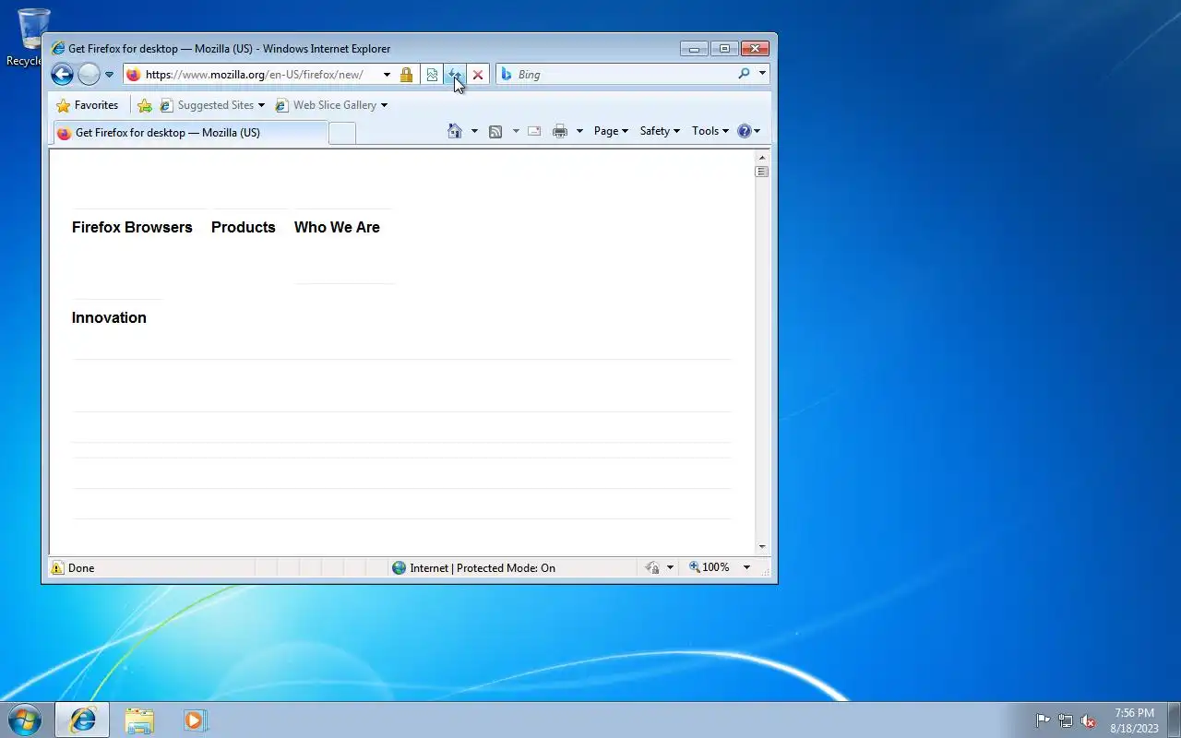Toggle Compatibility View broken-page icon
Screen dimensions: 1181x738
pos(432,75)
